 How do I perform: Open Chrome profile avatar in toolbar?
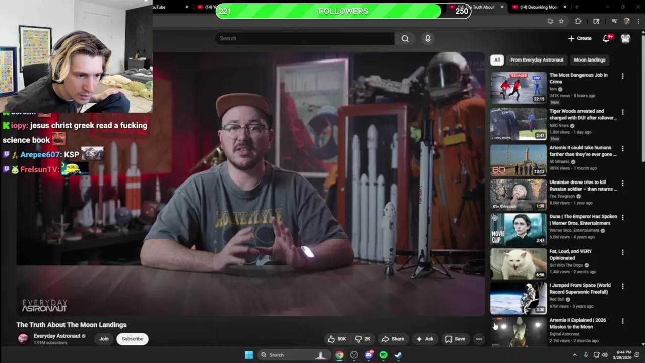627,21
